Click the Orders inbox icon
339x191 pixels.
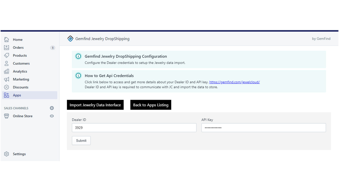coord(7,47)
